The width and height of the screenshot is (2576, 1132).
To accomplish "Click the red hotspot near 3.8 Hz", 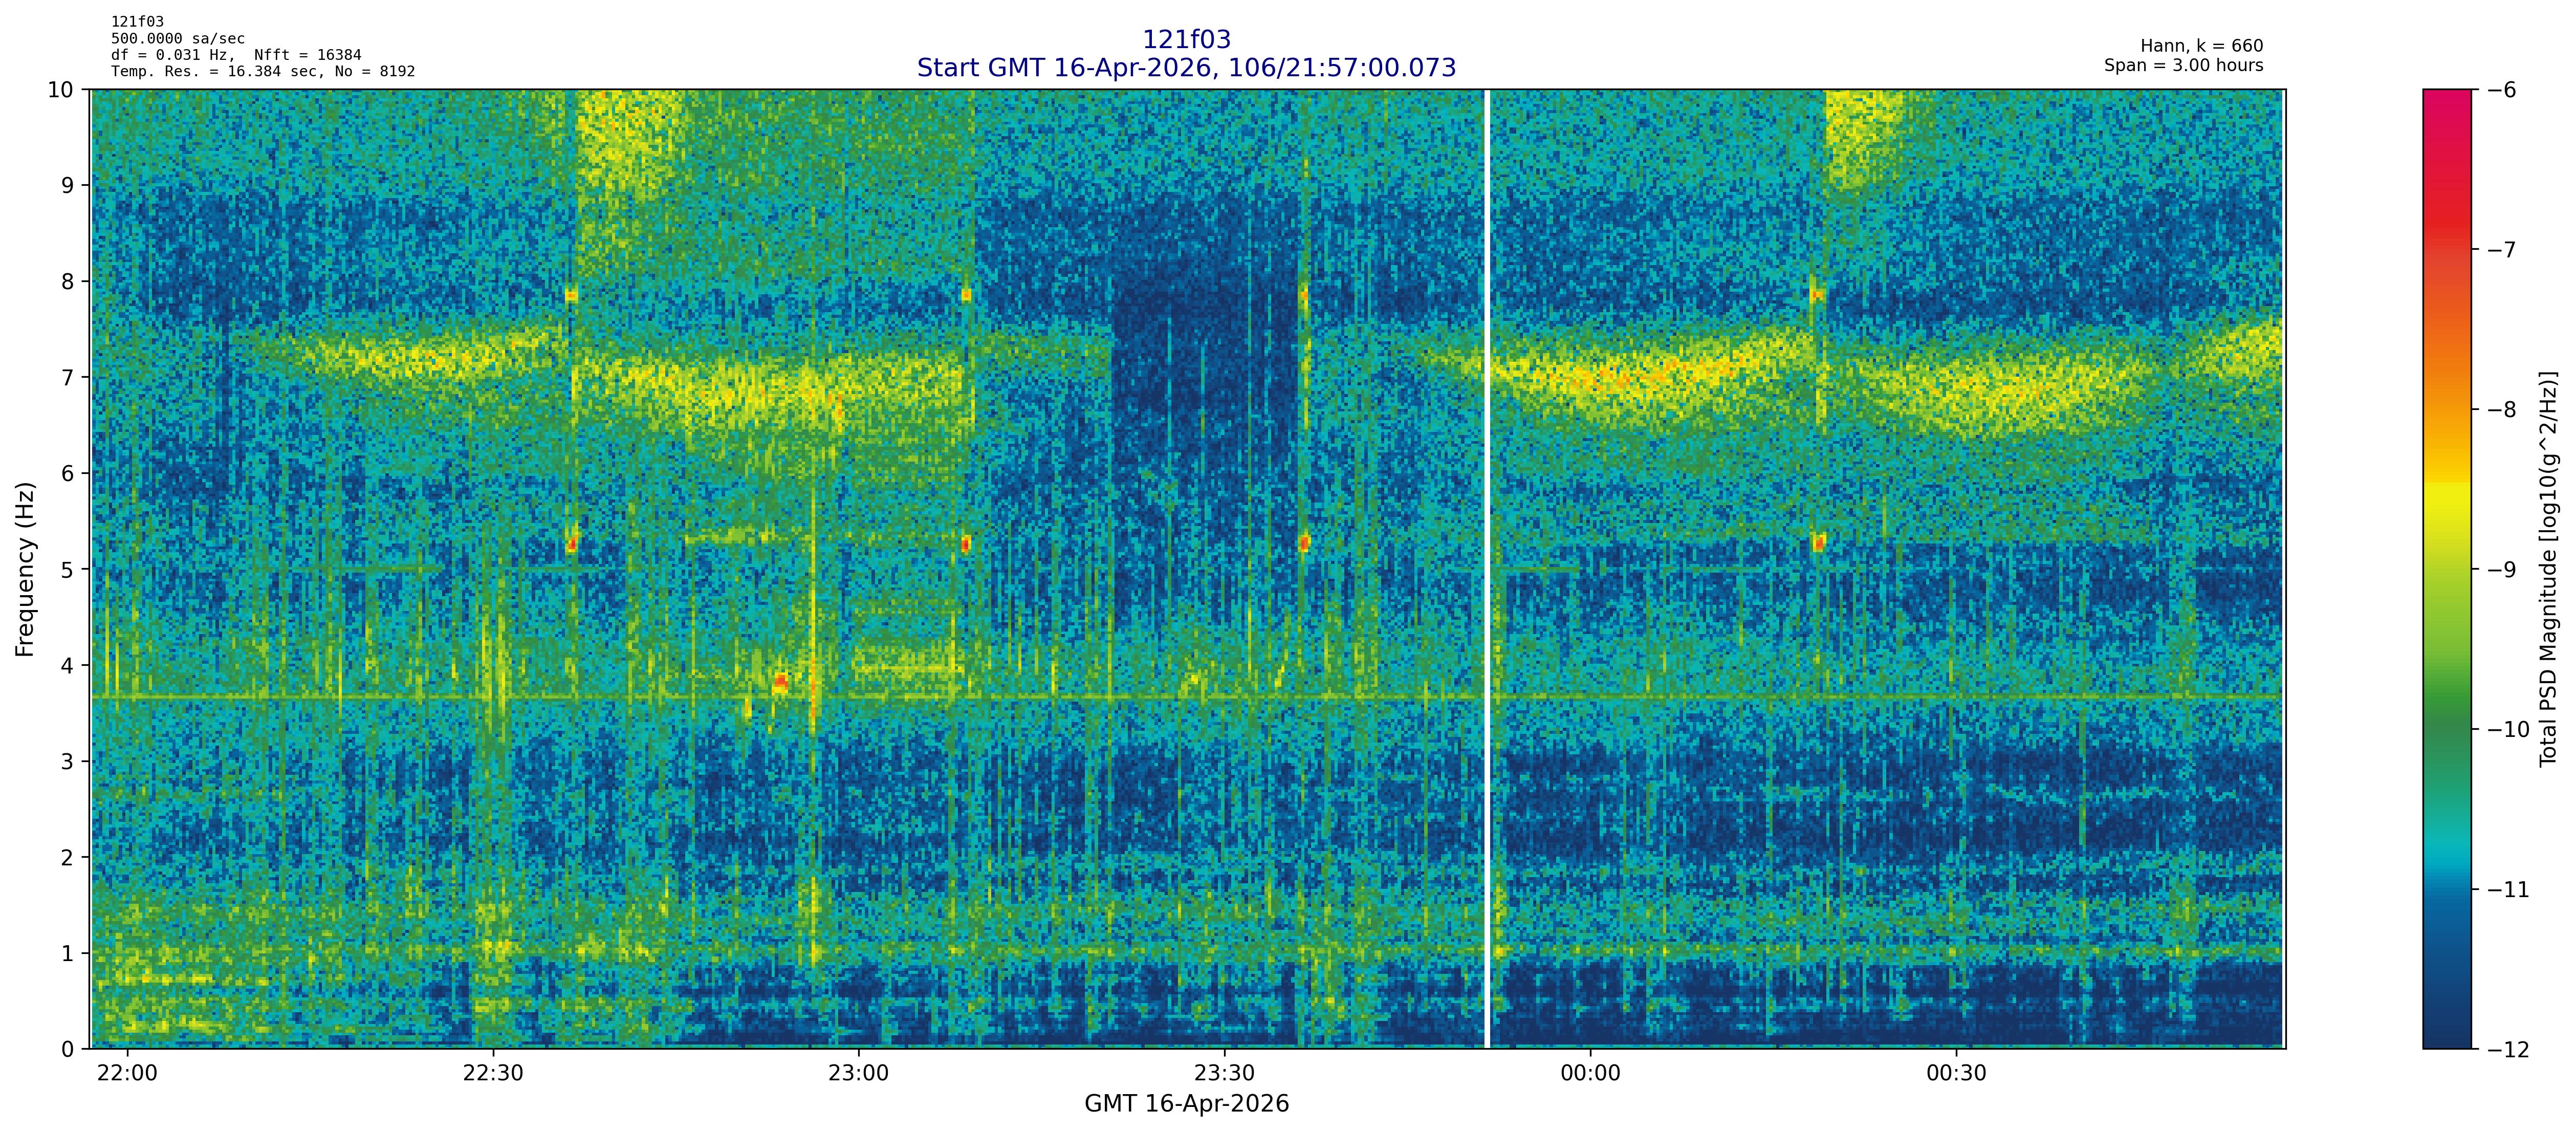I will click(780, 682).
